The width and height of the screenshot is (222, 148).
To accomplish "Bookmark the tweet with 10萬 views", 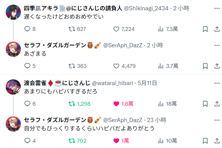I will 205,141.
